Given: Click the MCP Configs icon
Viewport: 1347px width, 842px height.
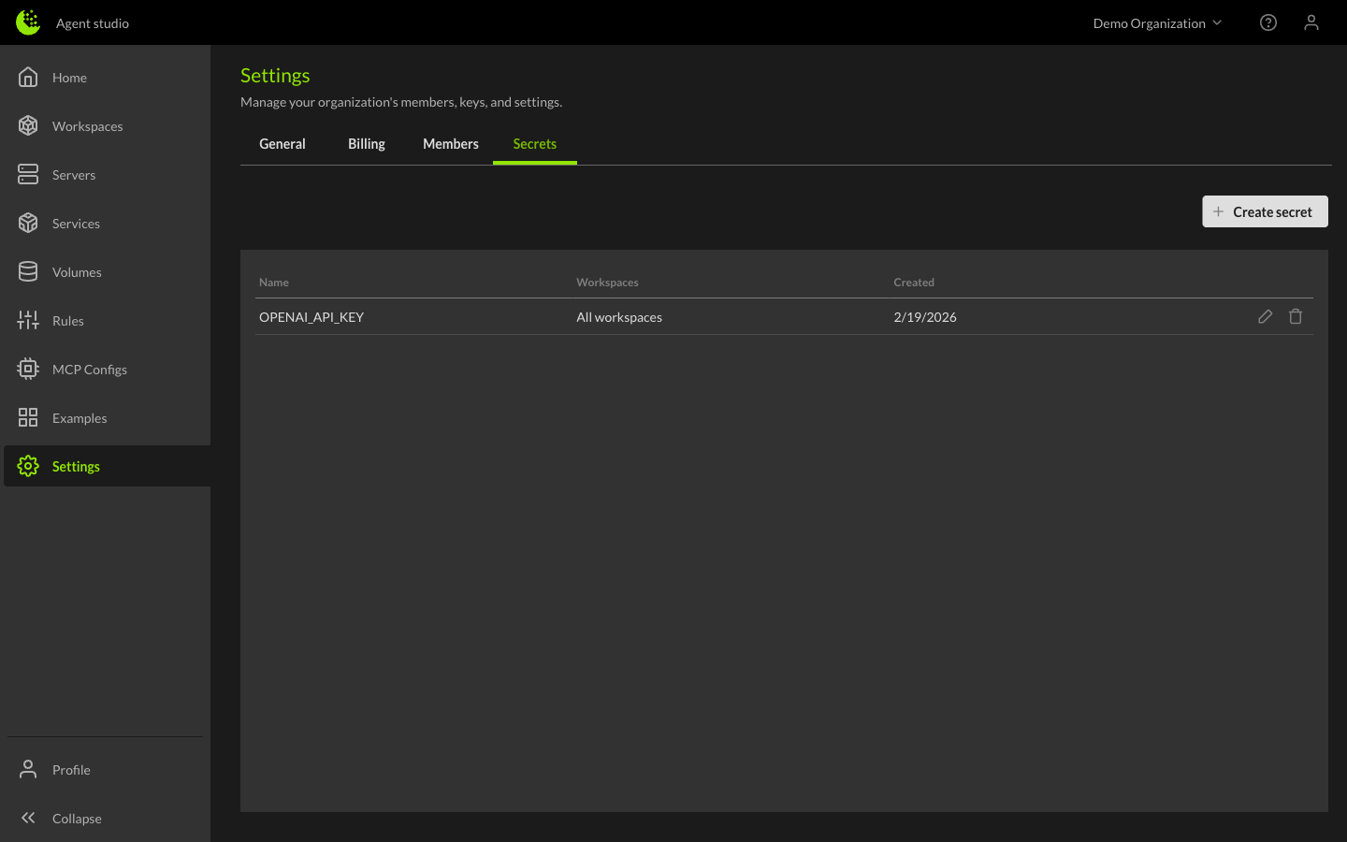Looking at the screenshot, I should pyautogui.click(x=28, y=369).
